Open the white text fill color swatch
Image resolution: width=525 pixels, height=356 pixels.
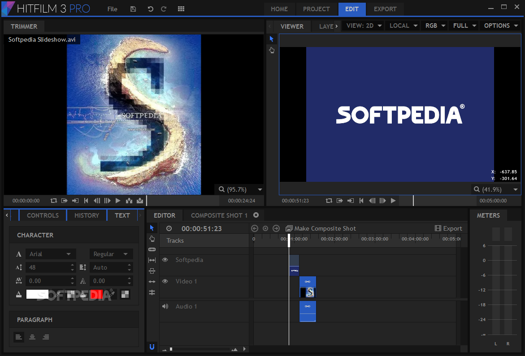click(x=38, y=294)
